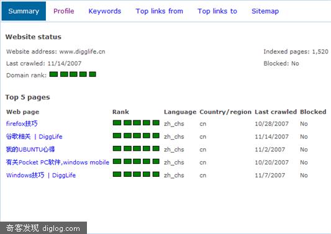
Task: Click the 11/14/2007 date in the table
Action: coord(271,137)
